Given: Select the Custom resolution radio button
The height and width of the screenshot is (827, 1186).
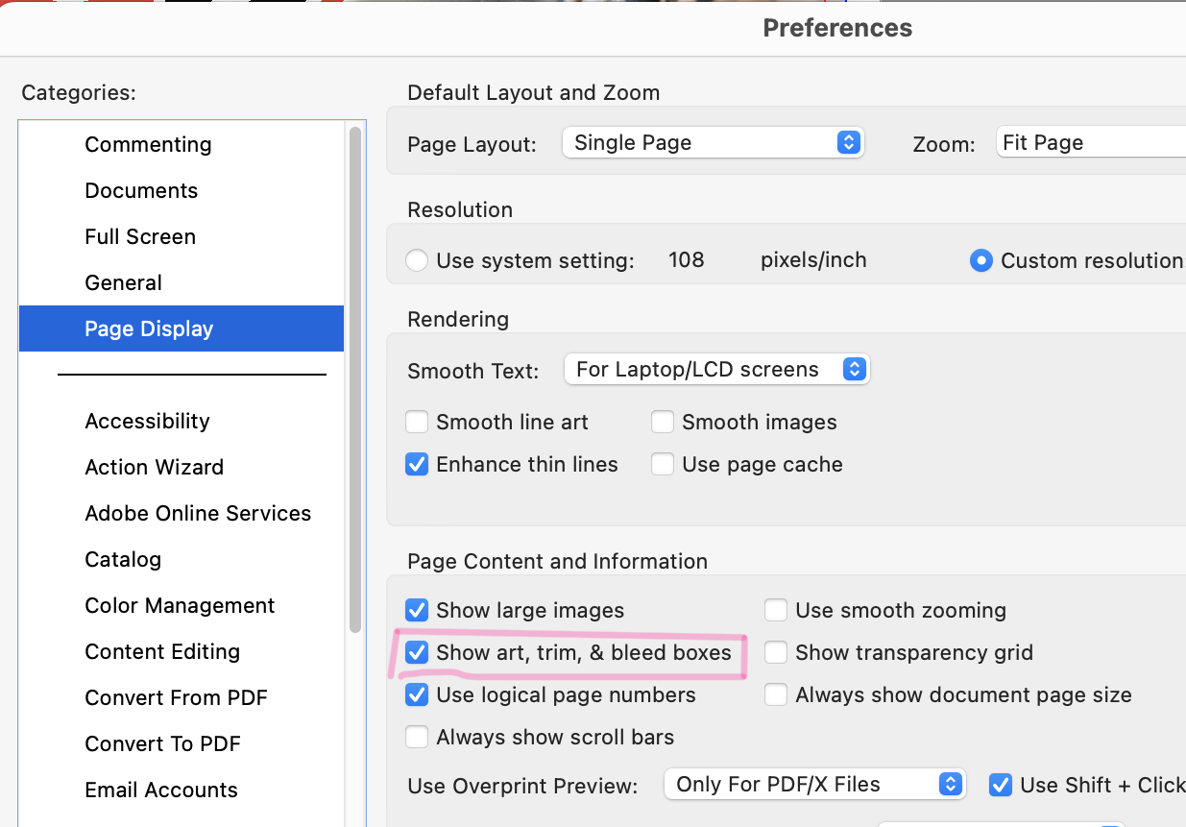Looking at the screenshot, I should pyautogui.click(x=980, y=259).
